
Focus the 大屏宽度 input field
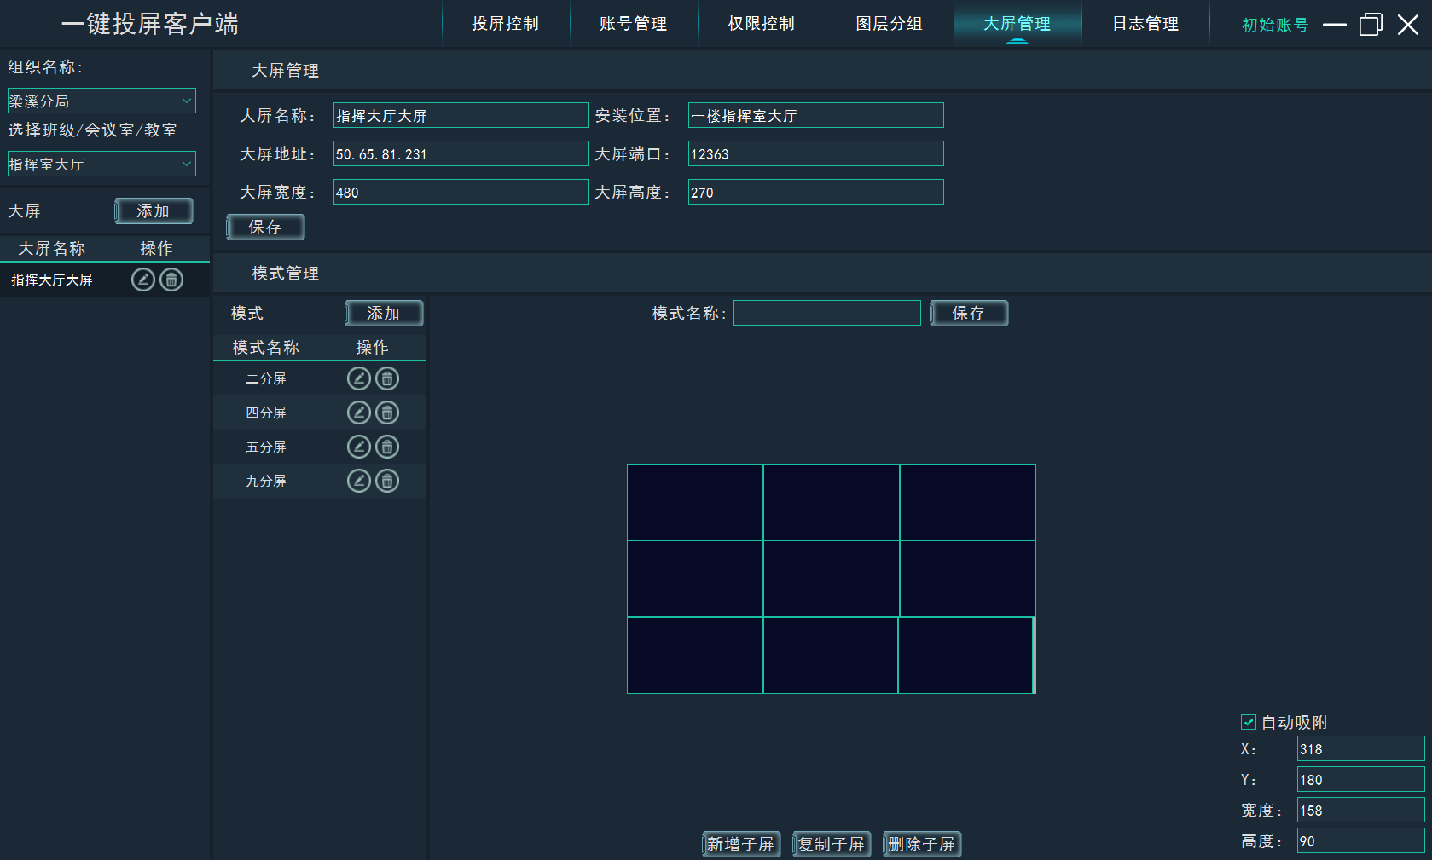coord(461,192)
